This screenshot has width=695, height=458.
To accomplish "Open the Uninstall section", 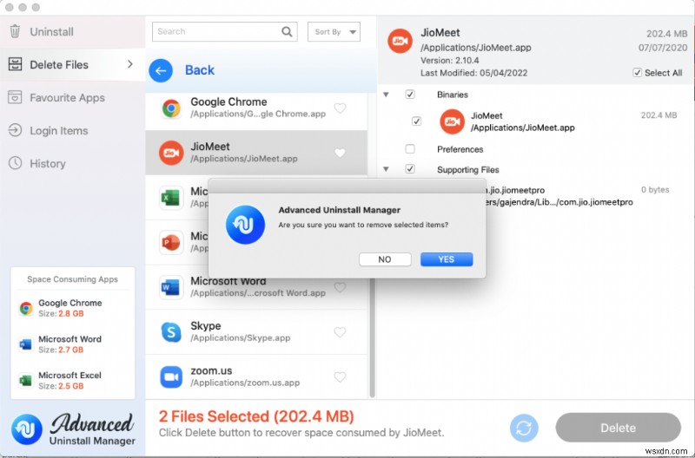I will 73,31.
